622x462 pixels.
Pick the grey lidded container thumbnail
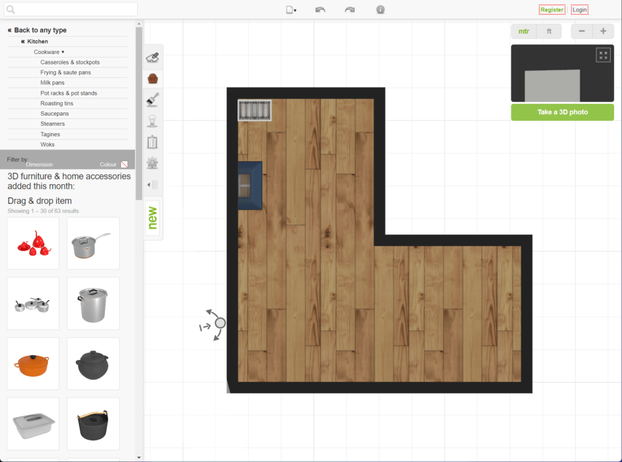(x=33, y=424)
